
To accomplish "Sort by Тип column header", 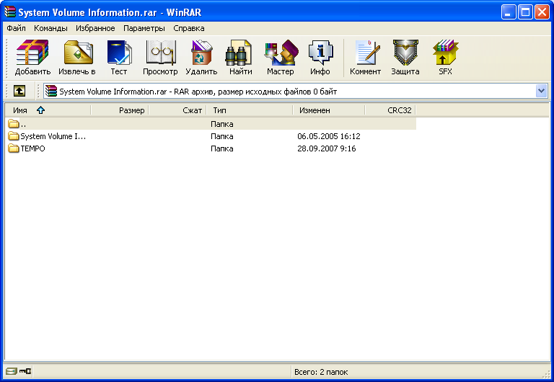I will point(250,110).
